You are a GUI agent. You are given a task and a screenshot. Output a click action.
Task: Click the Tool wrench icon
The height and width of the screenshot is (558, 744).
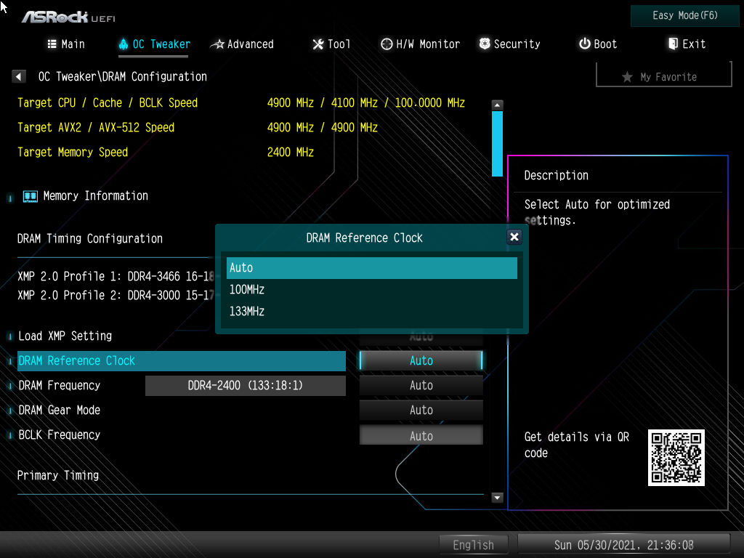pyautogui.click(x=318, y=44)
